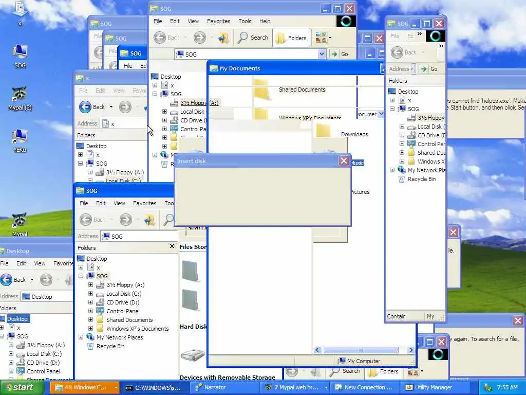Open Tools menu in top SOG window
This screenshot has height=395, width=526.
245,21
